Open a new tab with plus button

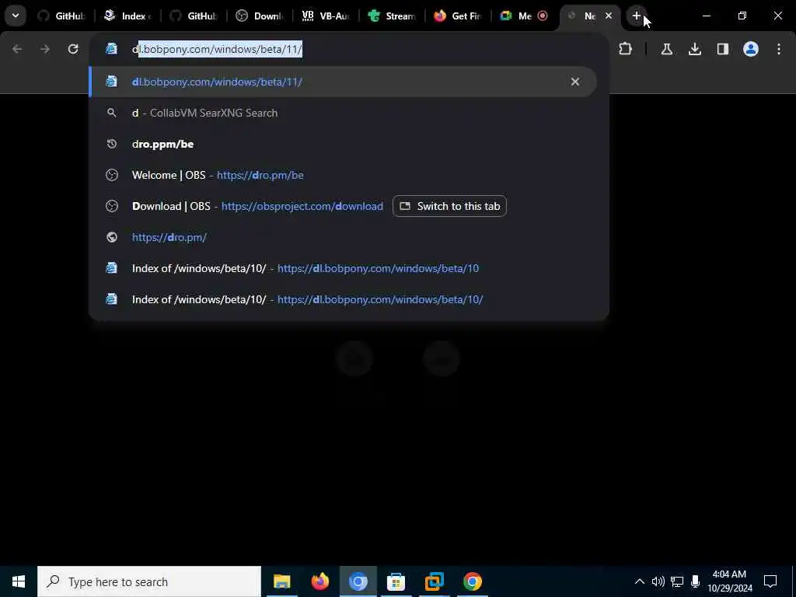pyautogui.click(x=637, y=16)
